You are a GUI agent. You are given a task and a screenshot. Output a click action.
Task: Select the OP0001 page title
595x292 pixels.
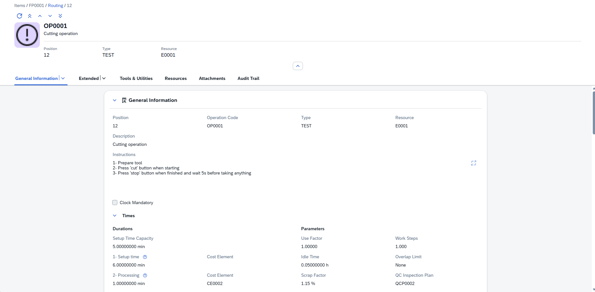click(55, 26)
